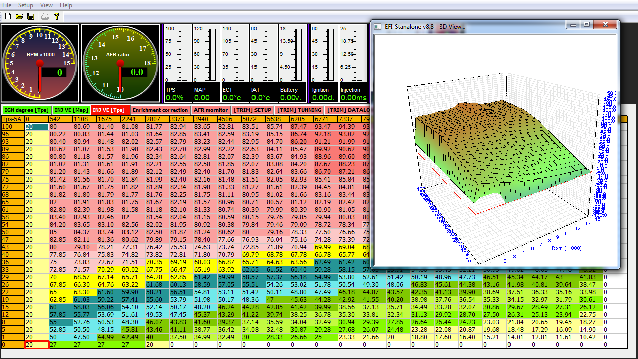This screenshot has width=638, height=359.
Task: Open the Enrichment correction tab
Action: tap(161, 110)
